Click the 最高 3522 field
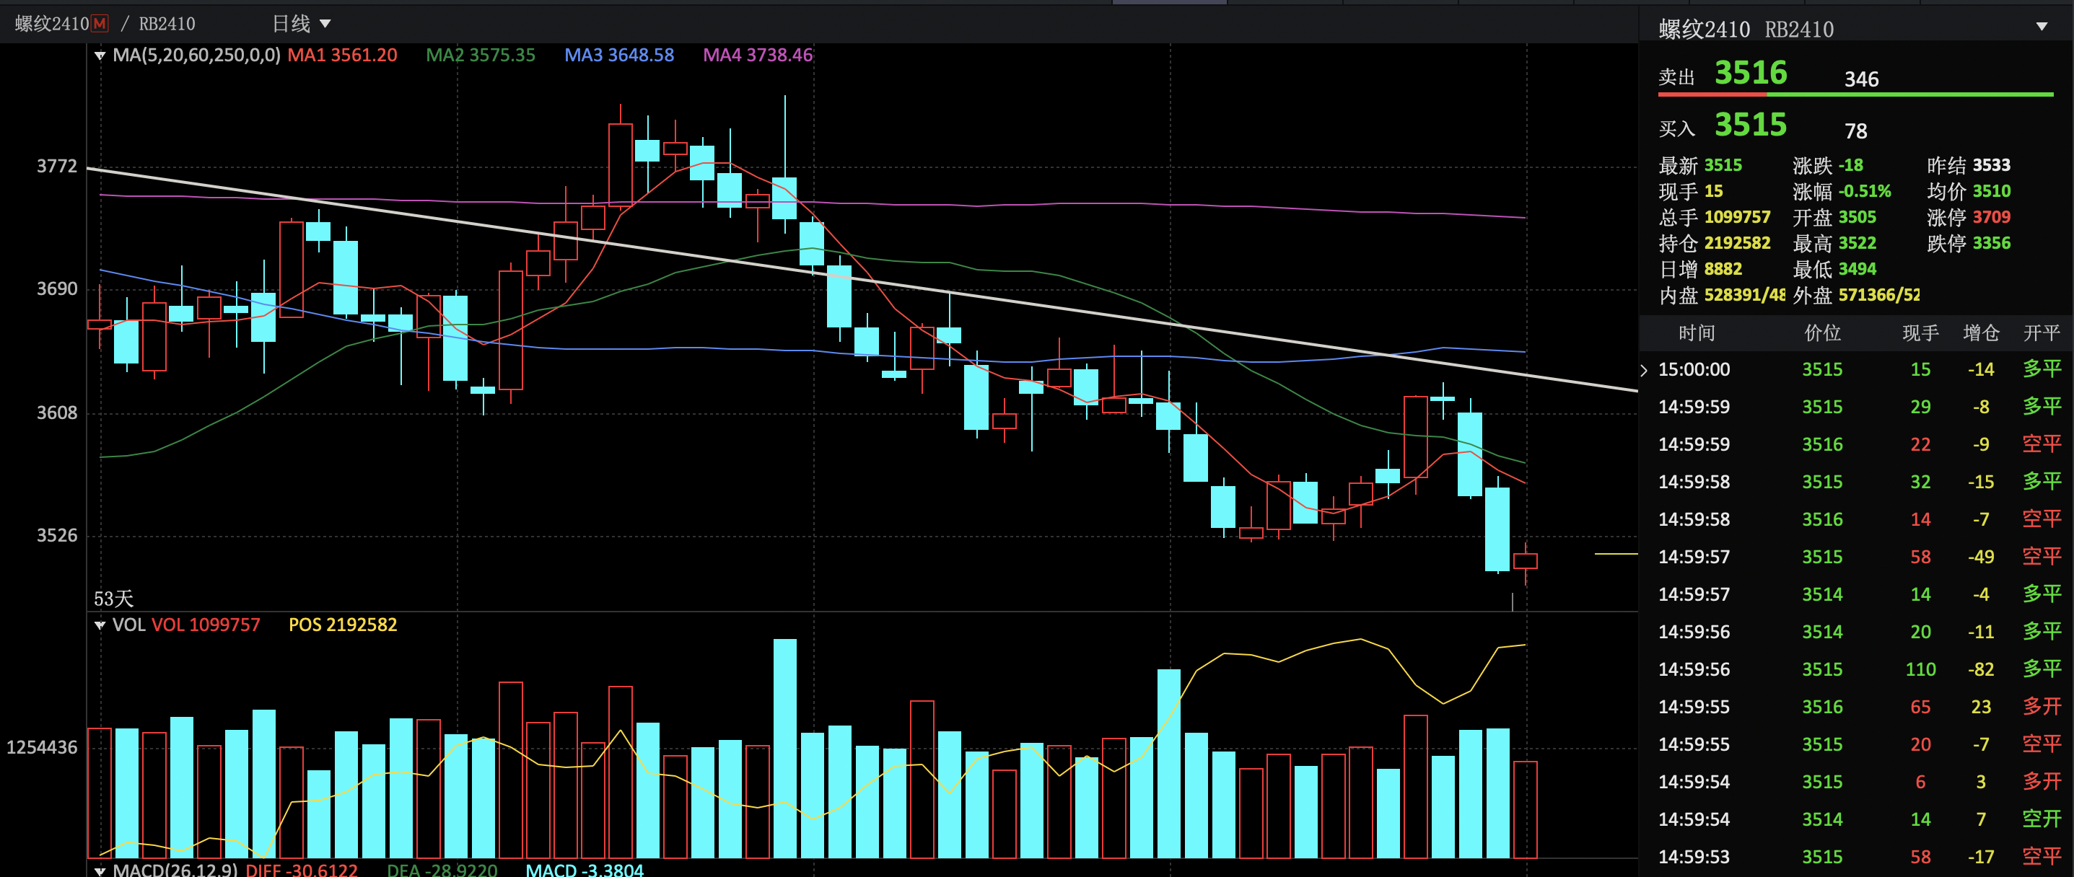2074x877 pixels. pyautogui.click(x=1834, y=243)
